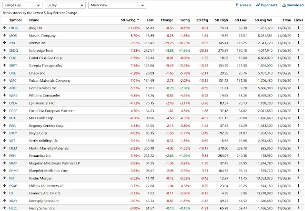Open the HSIC symbol link
The width and height of the screenshot is (305, 211).
(x=13, y=208)
